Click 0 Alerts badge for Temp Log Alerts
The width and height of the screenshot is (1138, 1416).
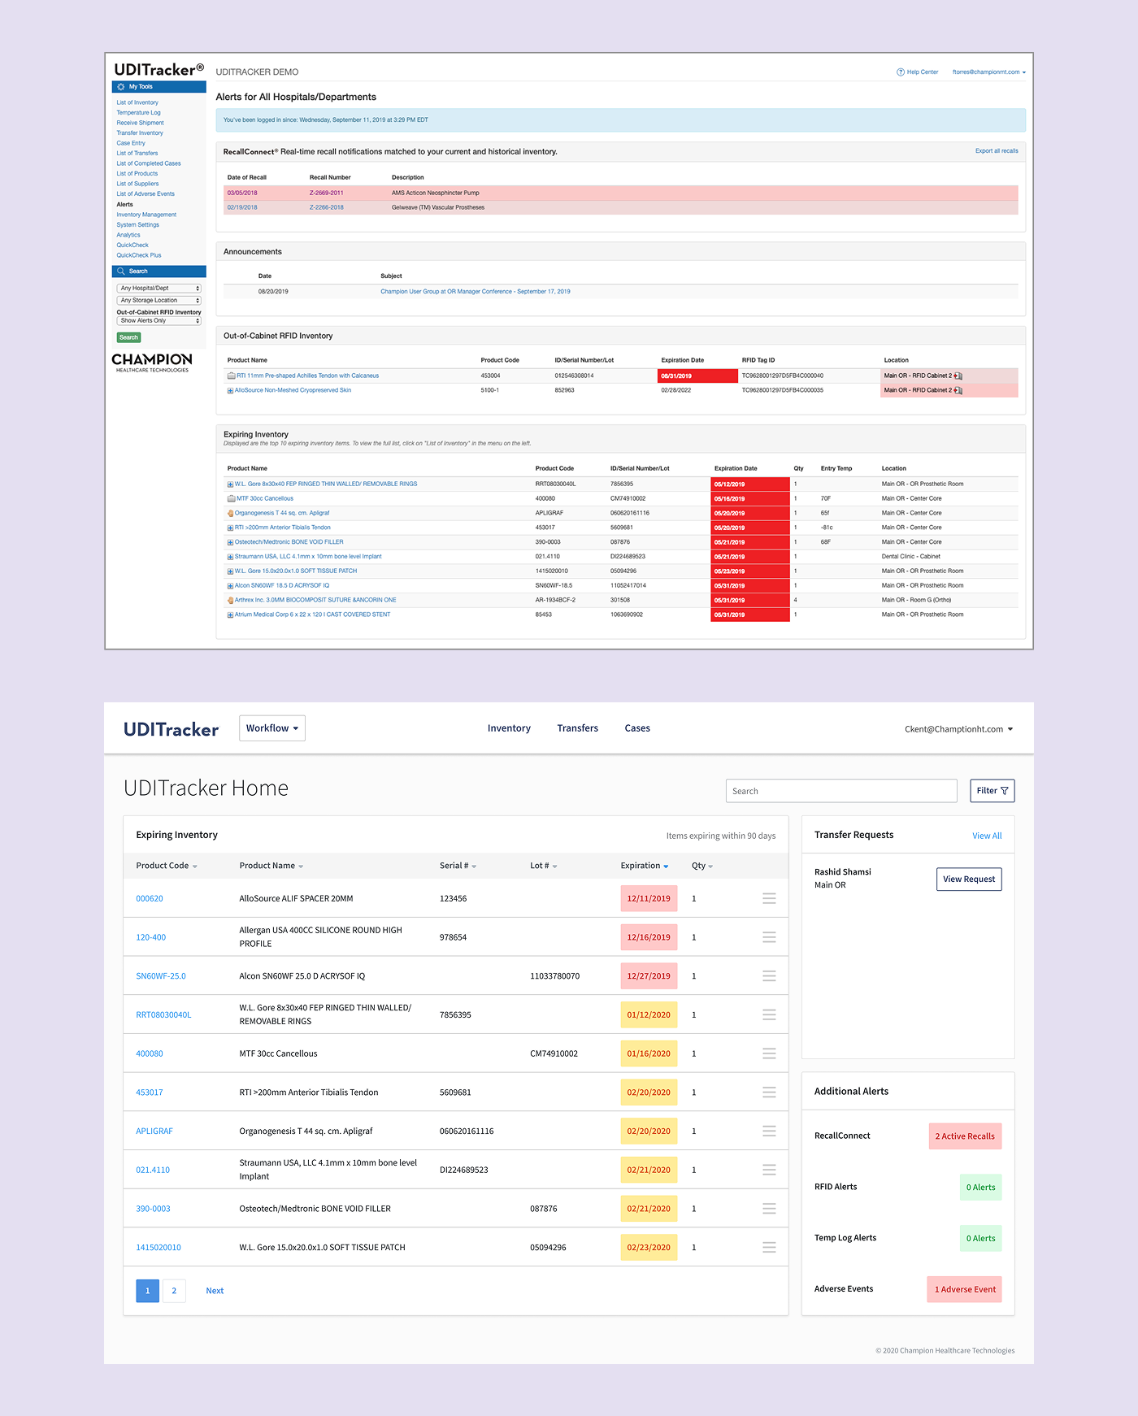[x=981, y=1239]
